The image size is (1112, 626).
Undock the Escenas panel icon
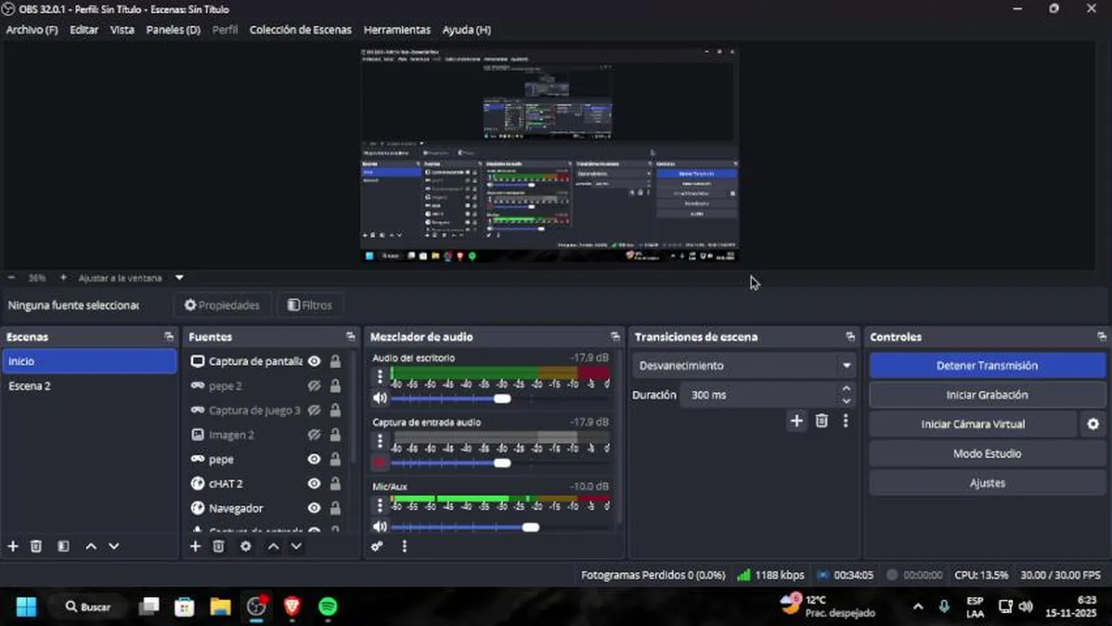click(169, 336)
